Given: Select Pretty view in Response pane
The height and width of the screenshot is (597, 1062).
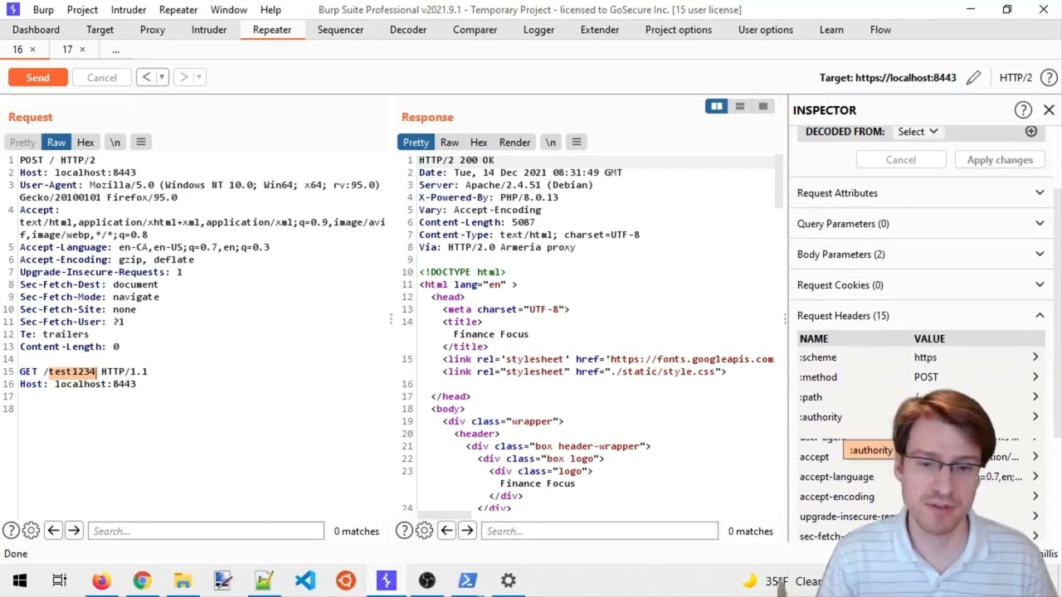Looking at the screenshot, I should pos(416,142).
